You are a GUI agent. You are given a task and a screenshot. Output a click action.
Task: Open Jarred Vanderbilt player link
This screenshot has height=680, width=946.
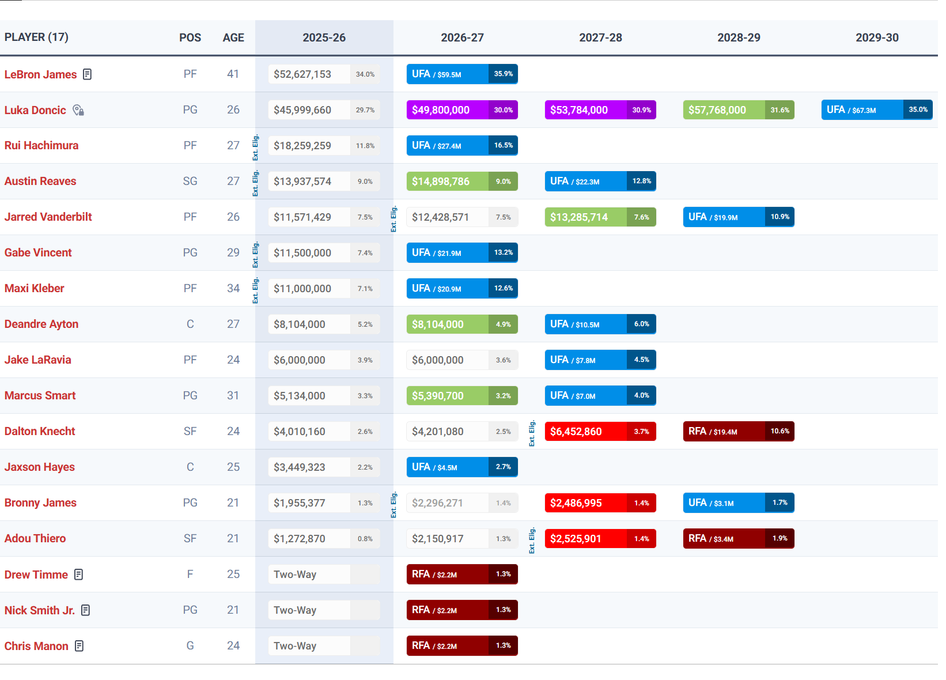pos(48,217)
